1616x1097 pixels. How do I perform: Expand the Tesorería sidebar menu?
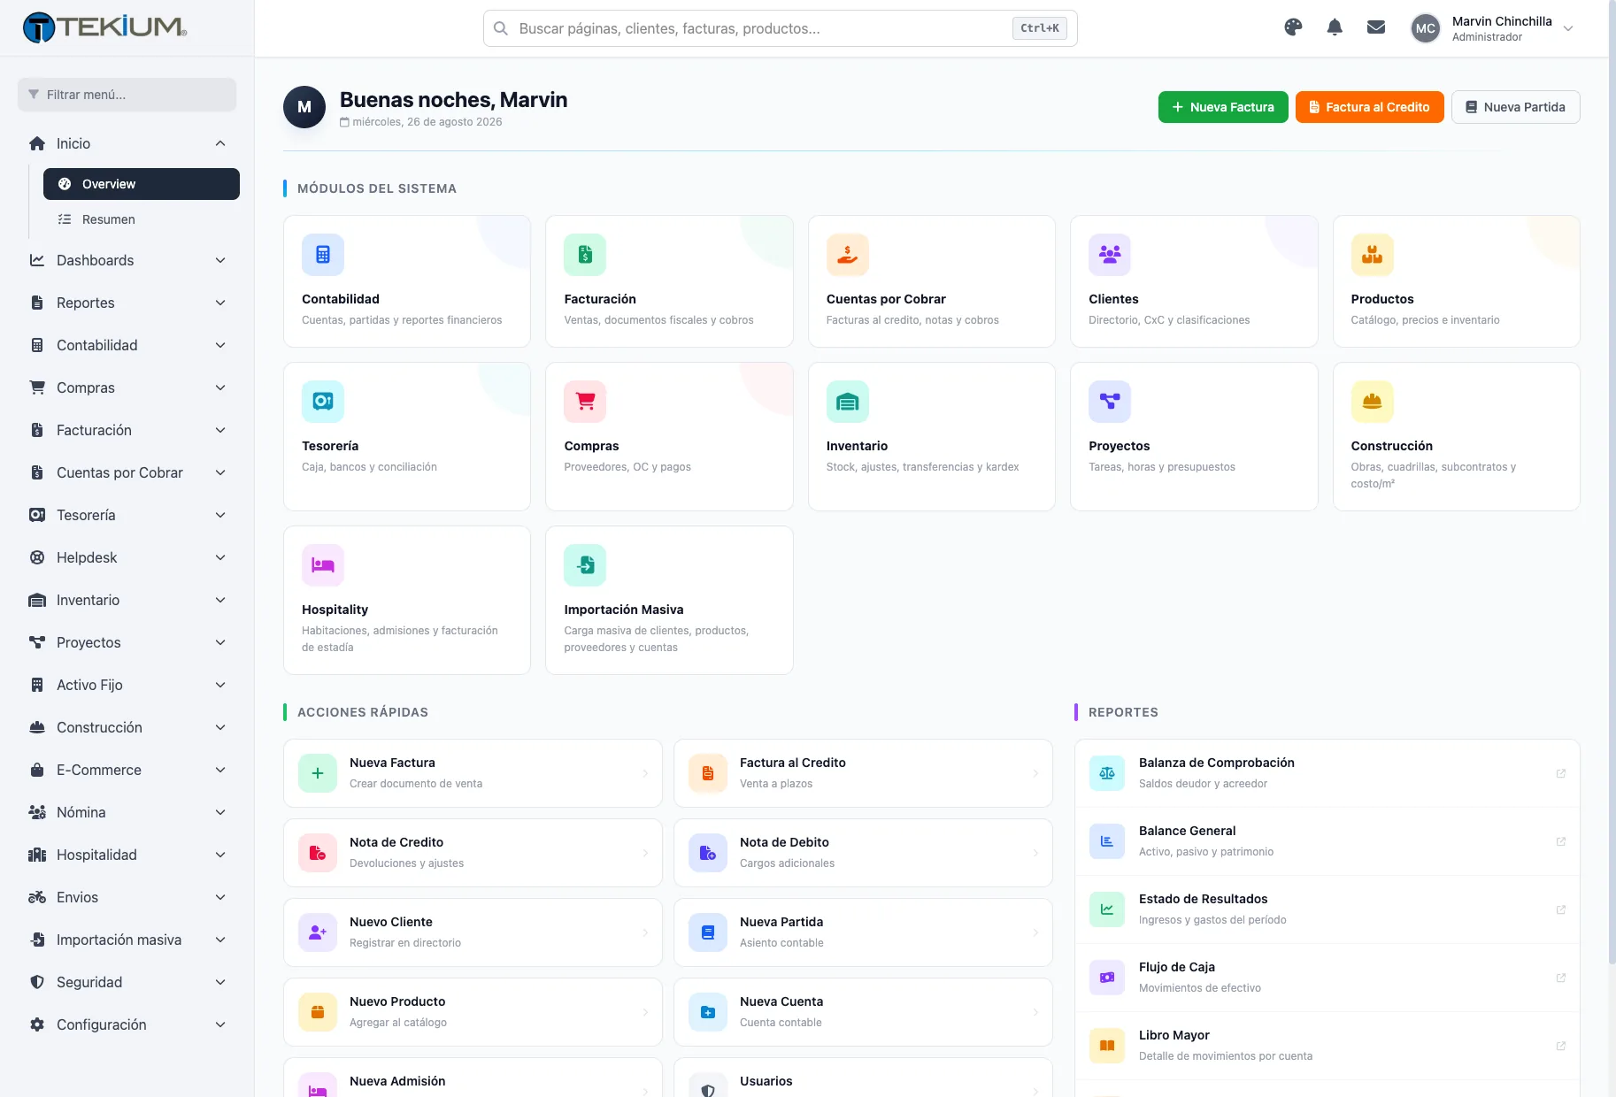pyautogui.click(x=127, y=515)
